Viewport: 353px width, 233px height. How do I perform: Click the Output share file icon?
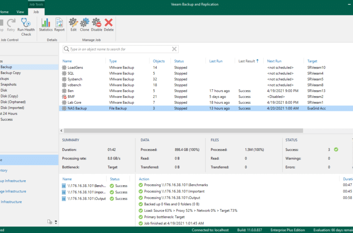point(64,199)
